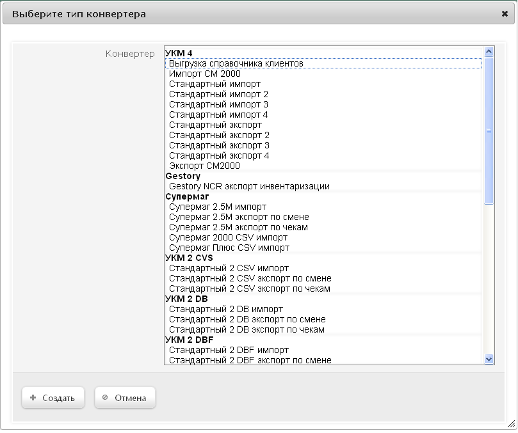Pick 'Стандартный 2 DB экспорт по чекам'

(323, 329)
